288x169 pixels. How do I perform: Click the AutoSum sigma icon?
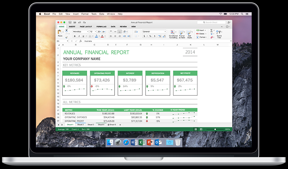click(211, 30)
